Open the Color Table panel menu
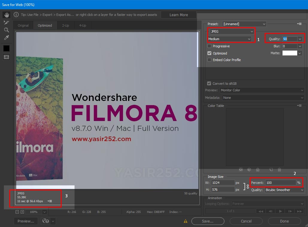The width and height of the screenshot is (308, 227). (299, 105)
